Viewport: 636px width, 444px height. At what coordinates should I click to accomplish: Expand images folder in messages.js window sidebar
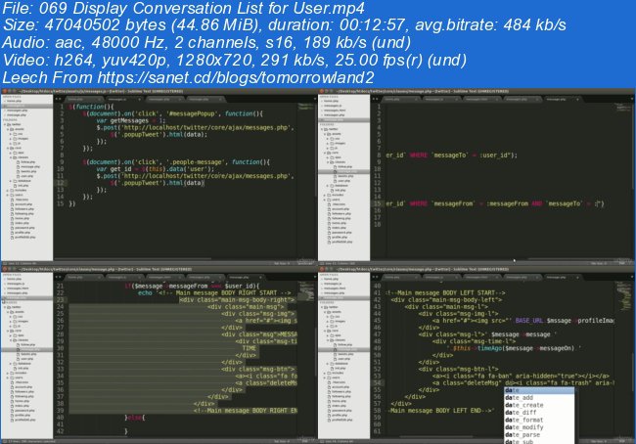tap(11, 139)
